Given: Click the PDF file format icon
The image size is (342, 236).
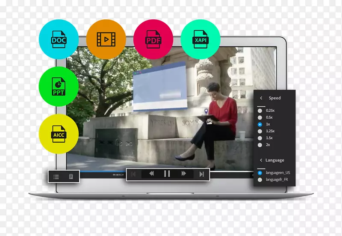Looking at the screenshot, I should click(153, 39).
